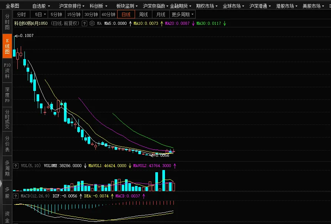The width and height of the screenshot is (331, 224).
Task: Open the 全景图 menu item
Action: pos(12,6)
